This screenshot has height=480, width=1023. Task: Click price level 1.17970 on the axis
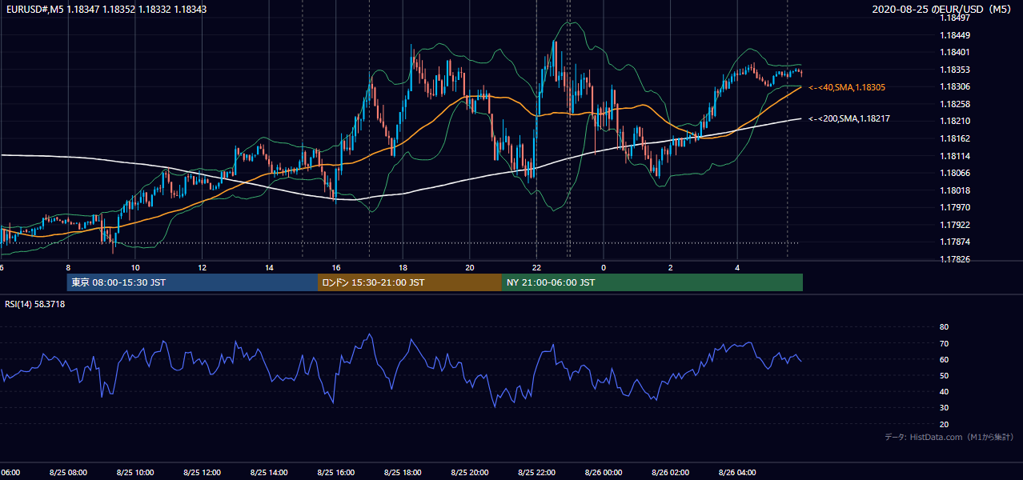(955, 207)
